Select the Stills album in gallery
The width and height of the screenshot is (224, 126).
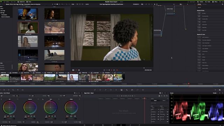click(2, 8)
